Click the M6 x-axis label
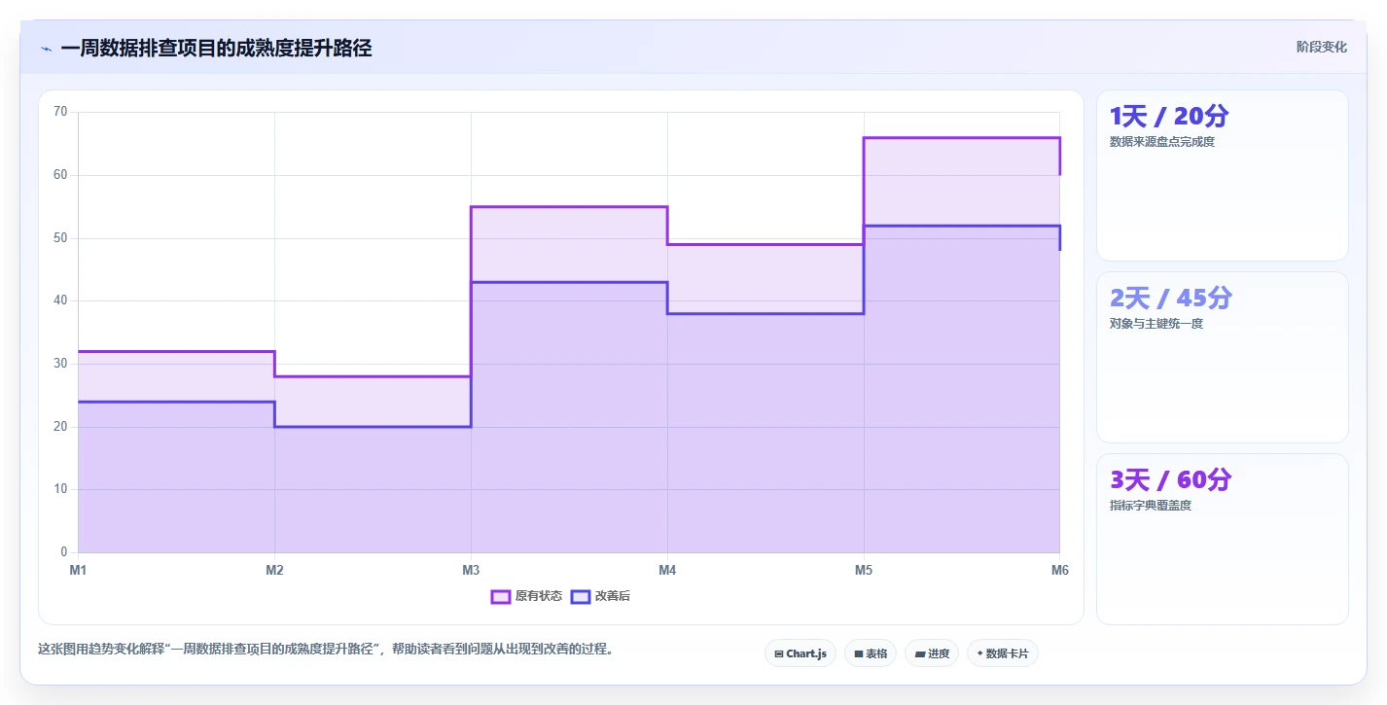The width and height of the screenshot is (1387, 705). click(x=1059, y=570)
